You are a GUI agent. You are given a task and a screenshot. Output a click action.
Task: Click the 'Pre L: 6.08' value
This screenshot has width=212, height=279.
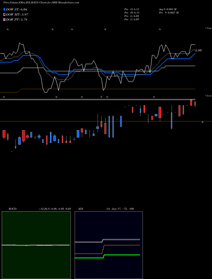coord(132,16)
